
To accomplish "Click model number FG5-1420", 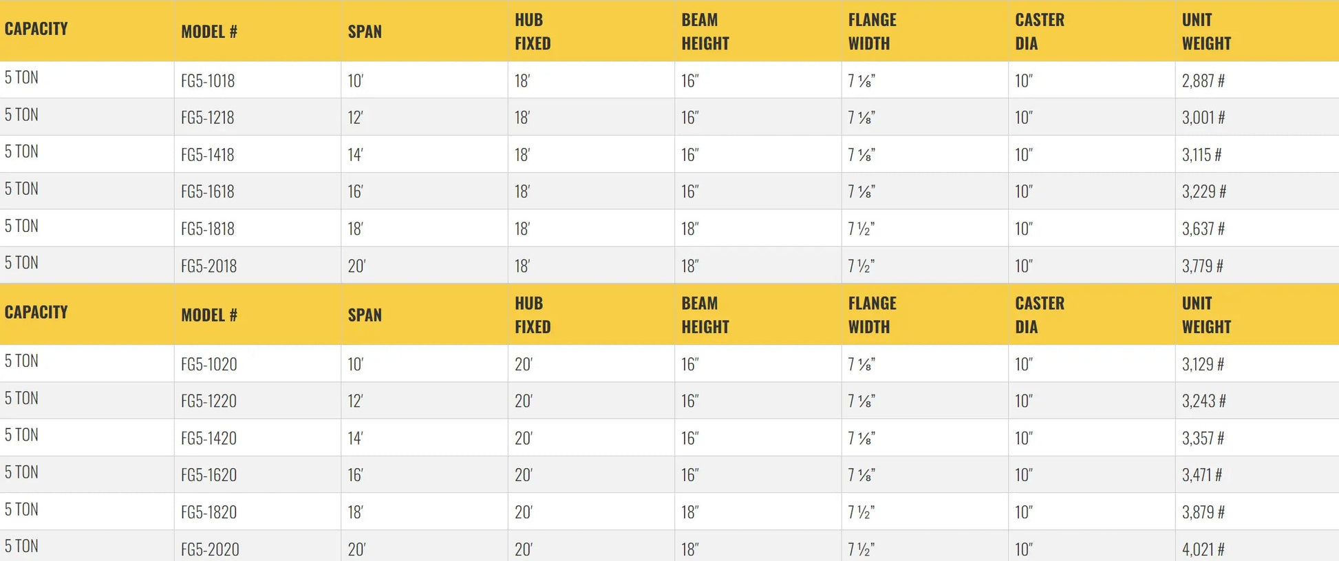I will click(208, 438).
